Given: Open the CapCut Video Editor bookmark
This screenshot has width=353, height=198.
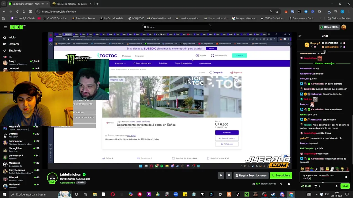Looking at the screenshot, I should pos(112,18).
